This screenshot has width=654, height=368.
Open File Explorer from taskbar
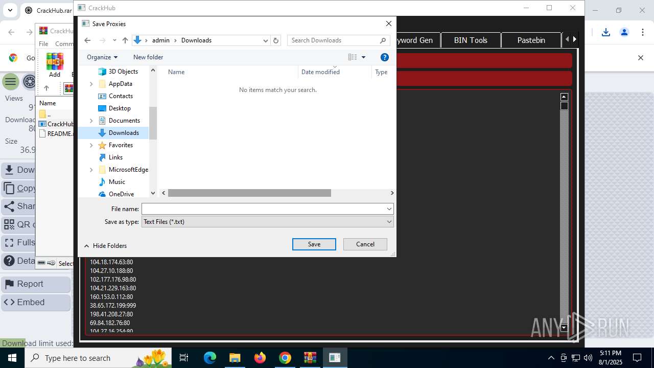(235, 358)
